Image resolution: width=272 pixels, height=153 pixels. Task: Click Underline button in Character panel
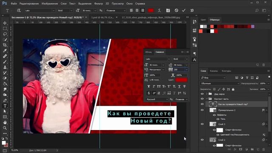[179, 86]
